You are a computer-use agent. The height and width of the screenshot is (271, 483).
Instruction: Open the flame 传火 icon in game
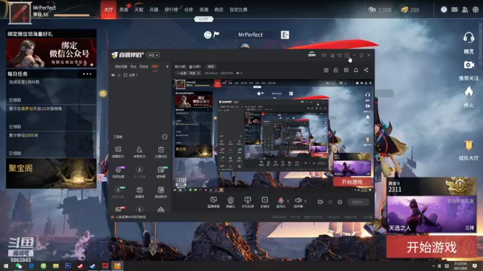coord(469,97)
